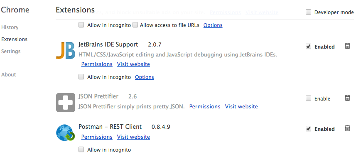This screenshot has width=356, height=157.
Task: Click the JetBrains IDE Support title
Action: click(x=108, y=44)
